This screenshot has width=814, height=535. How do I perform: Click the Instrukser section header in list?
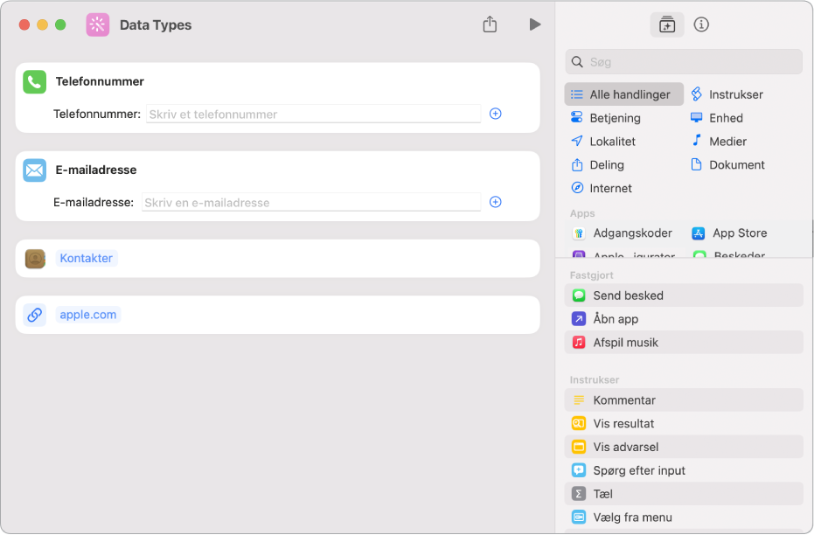[x=594, y=379]
